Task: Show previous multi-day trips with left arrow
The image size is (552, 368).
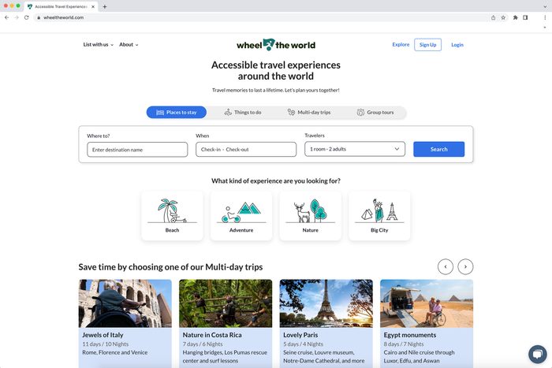Action: [446, 266]
